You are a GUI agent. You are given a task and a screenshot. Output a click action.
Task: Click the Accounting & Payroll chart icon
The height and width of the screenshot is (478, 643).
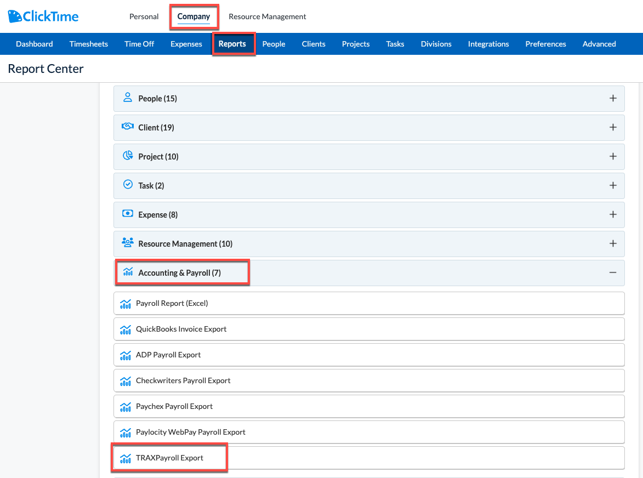[128, 272]
